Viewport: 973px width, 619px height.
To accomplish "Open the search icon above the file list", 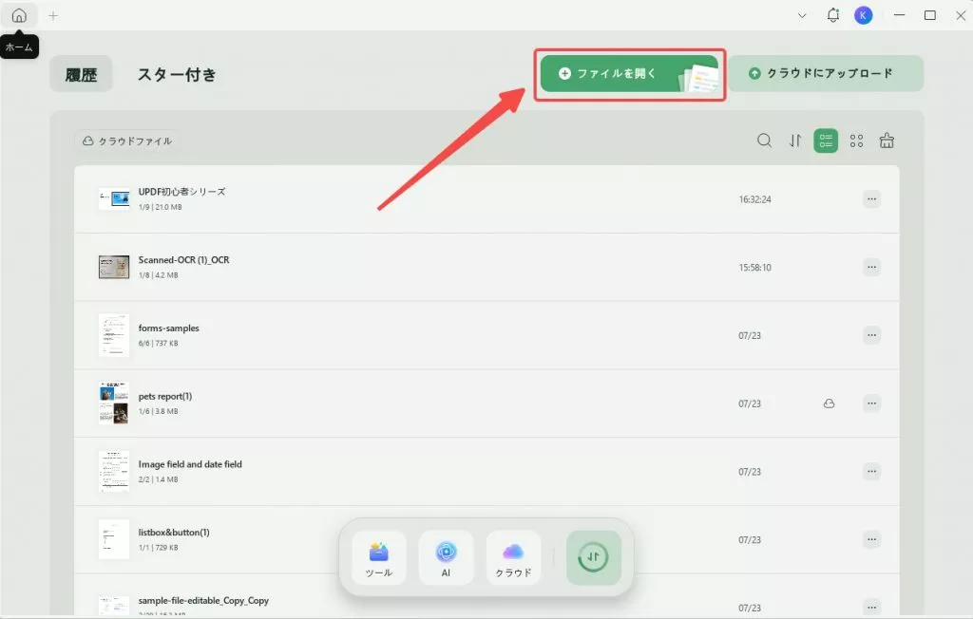I will pos(764,141).
